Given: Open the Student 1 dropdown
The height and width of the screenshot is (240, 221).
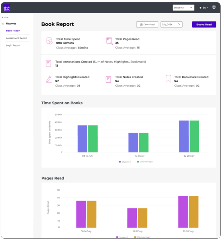Looking at the screenshot, I should [x=183, y=8].
